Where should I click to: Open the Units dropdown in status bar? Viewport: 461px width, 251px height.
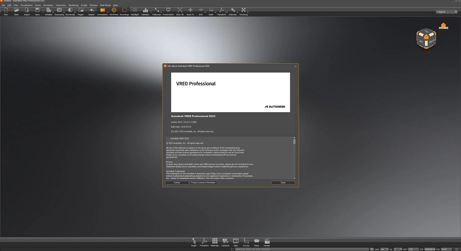click(x=384, y=249)
